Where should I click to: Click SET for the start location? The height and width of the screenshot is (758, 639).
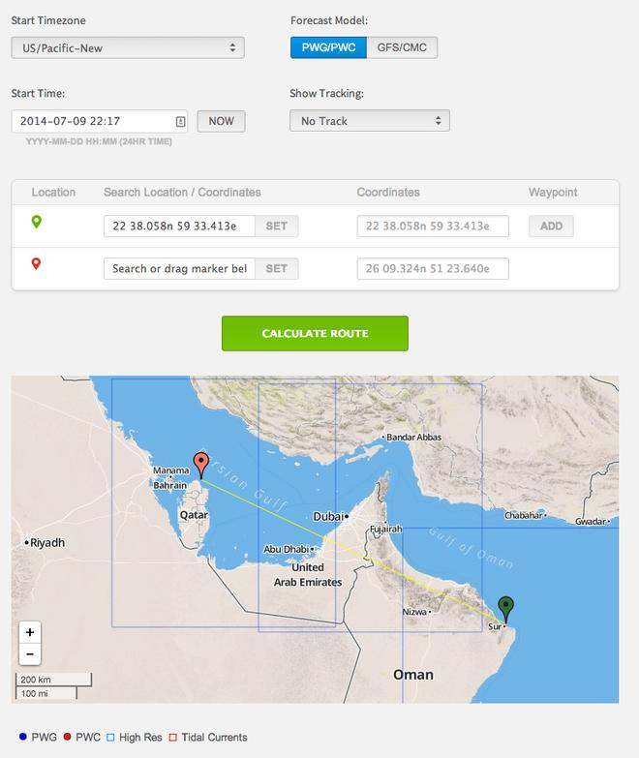point(277,227)
